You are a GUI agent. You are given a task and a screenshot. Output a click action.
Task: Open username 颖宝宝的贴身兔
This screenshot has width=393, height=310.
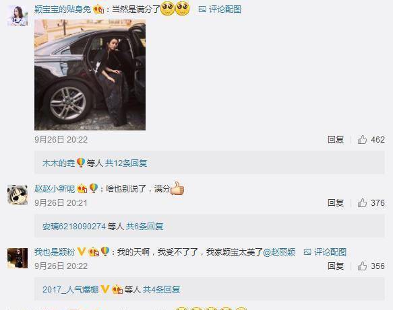point(63,9)
